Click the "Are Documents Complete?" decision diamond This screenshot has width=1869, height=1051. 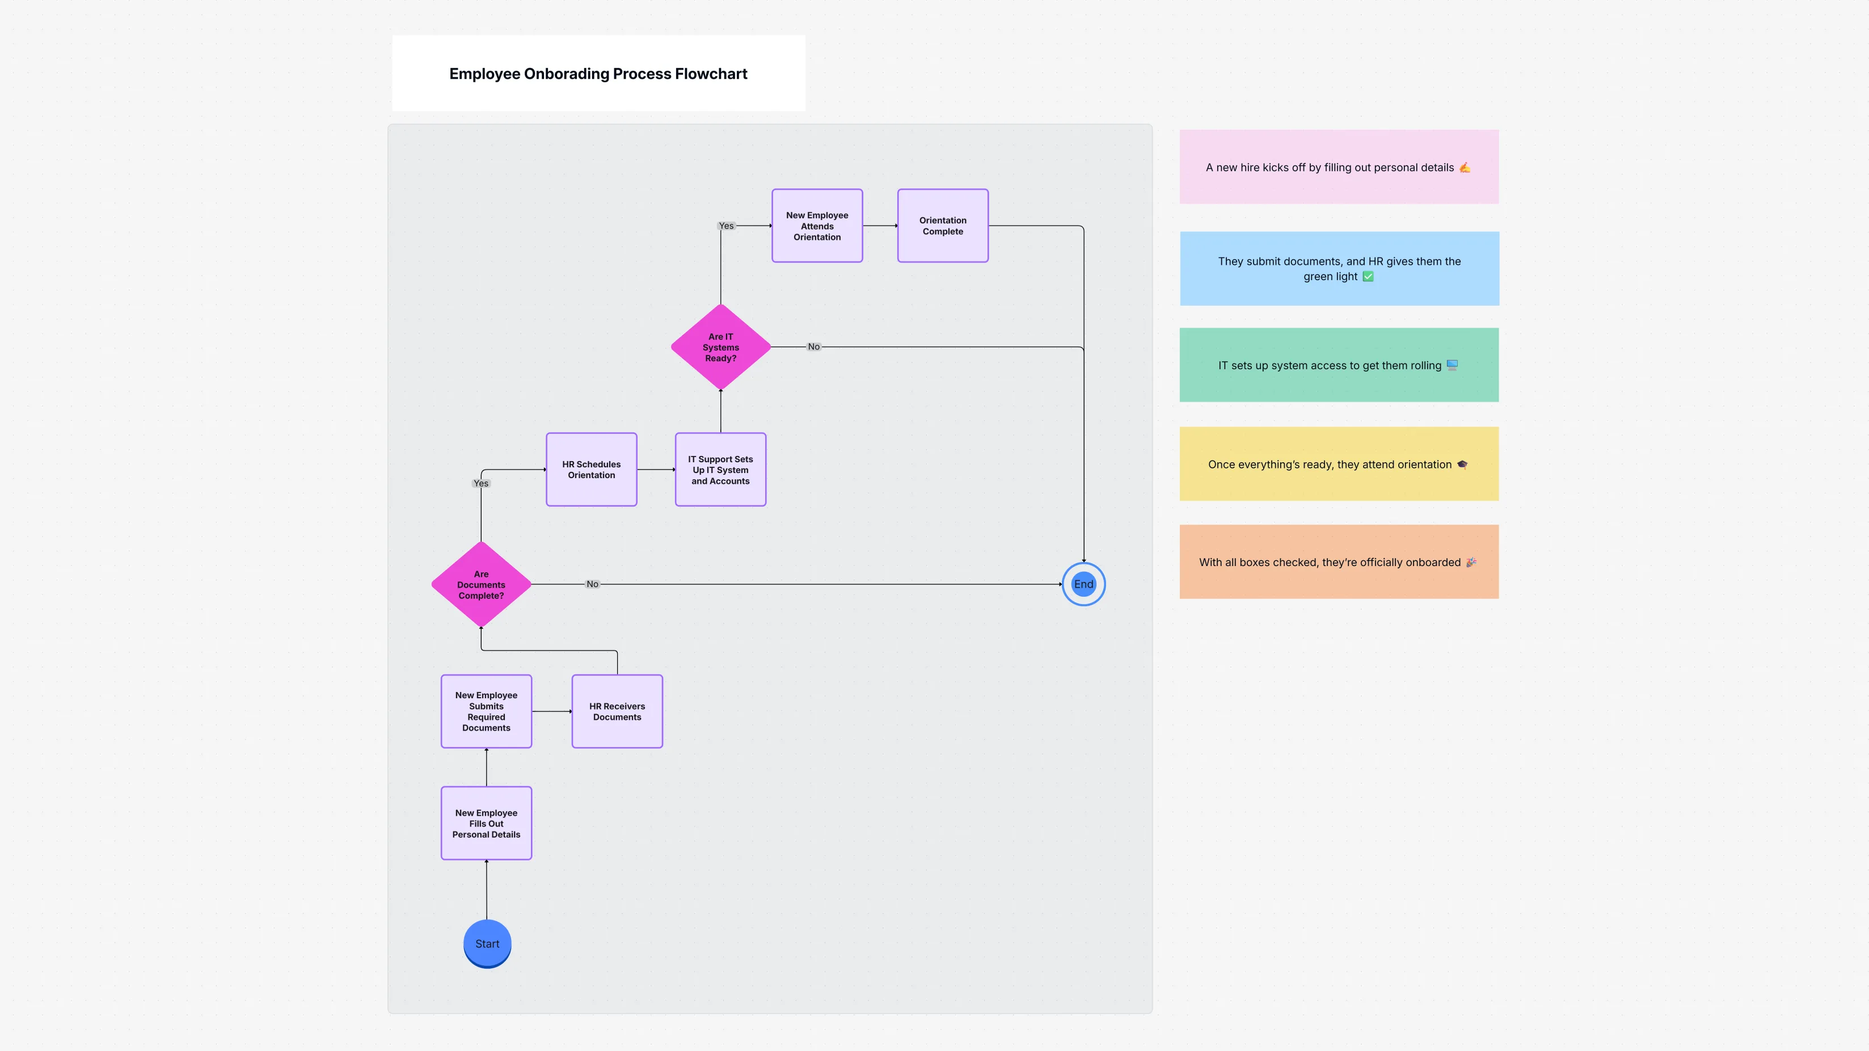coord(480,584)
